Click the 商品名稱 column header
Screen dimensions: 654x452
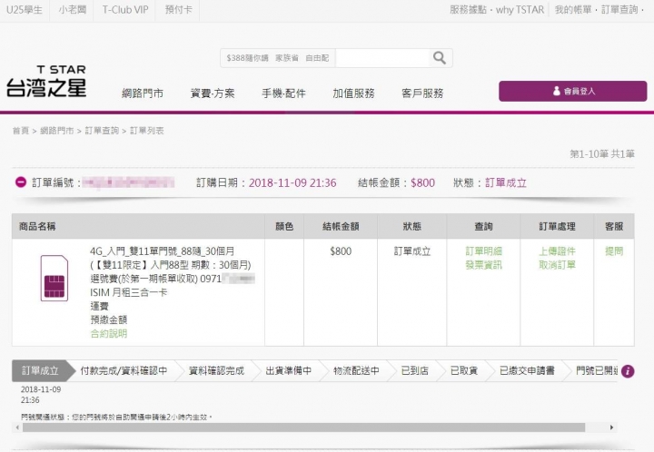tap(37, 226)
